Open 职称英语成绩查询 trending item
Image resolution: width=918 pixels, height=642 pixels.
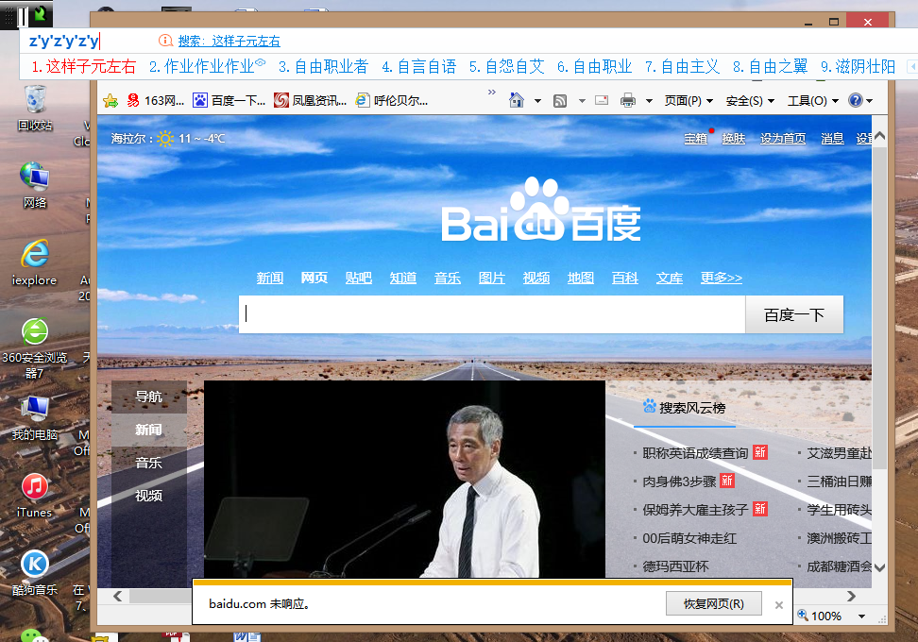tap(695, 453)
